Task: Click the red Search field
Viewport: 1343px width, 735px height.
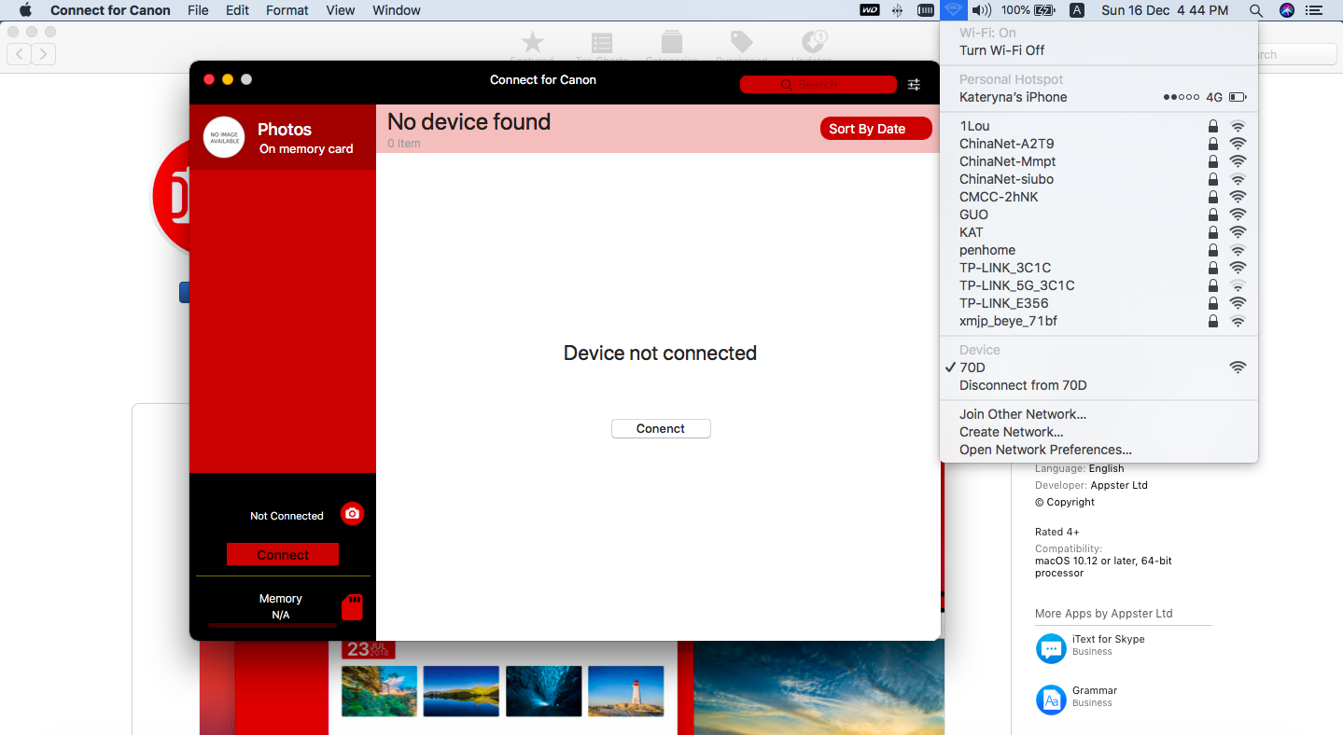Action: 818,85
